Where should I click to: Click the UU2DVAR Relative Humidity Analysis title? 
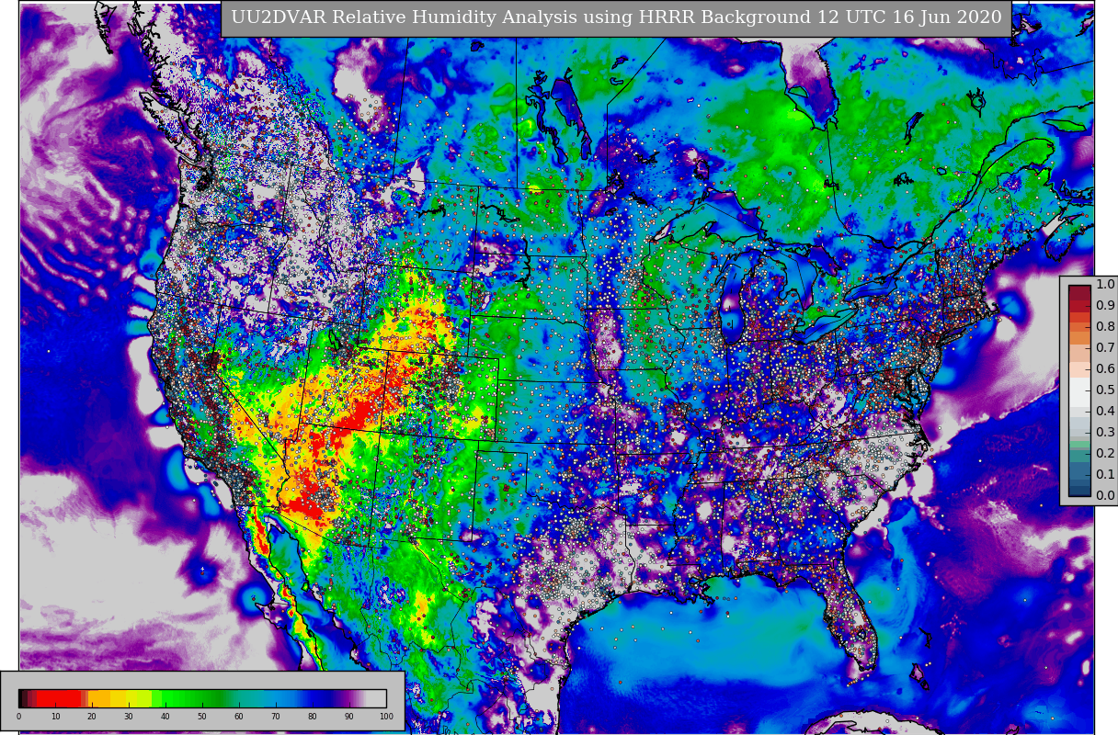click(x=616, y=18)
